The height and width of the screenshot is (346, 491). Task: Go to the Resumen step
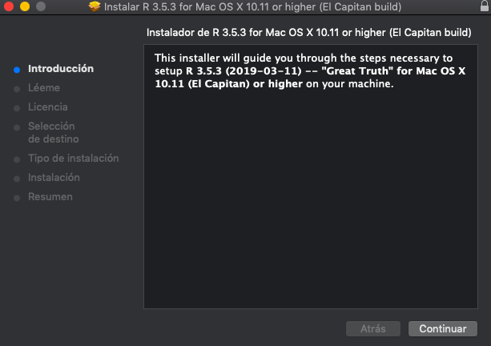coord(50,197)
